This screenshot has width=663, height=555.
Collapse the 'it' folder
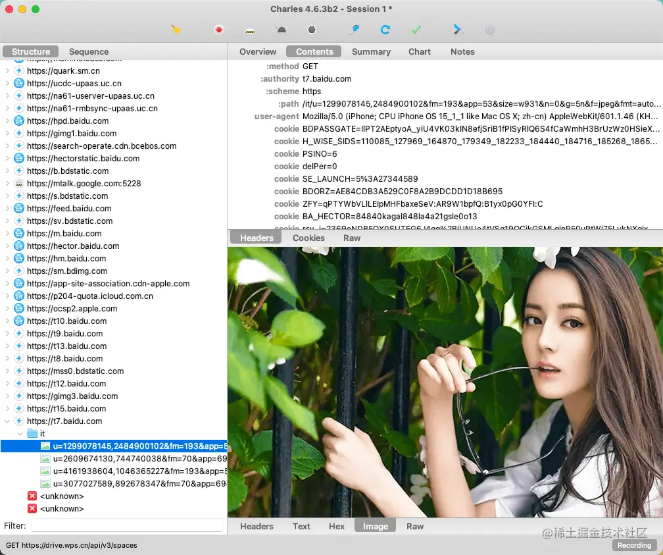point(20,433)
